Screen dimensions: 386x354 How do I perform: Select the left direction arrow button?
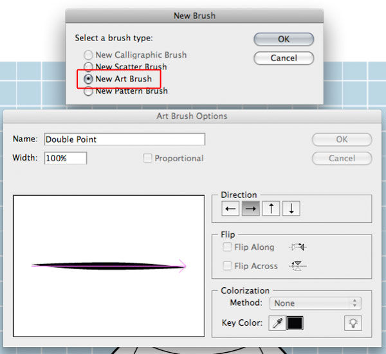coord(230,209)
